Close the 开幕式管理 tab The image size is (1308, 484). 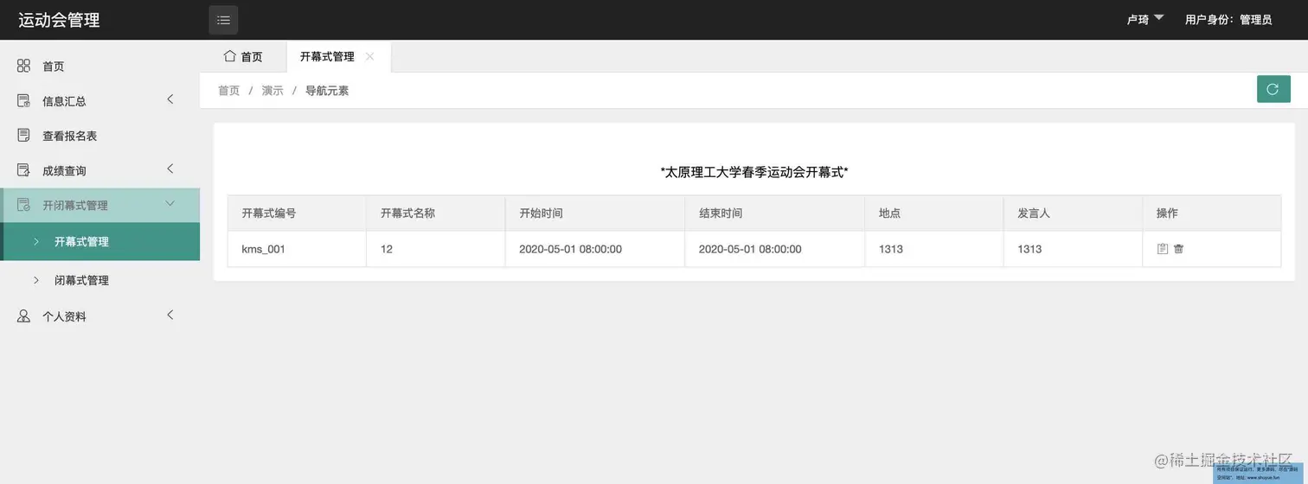[370, 56]
